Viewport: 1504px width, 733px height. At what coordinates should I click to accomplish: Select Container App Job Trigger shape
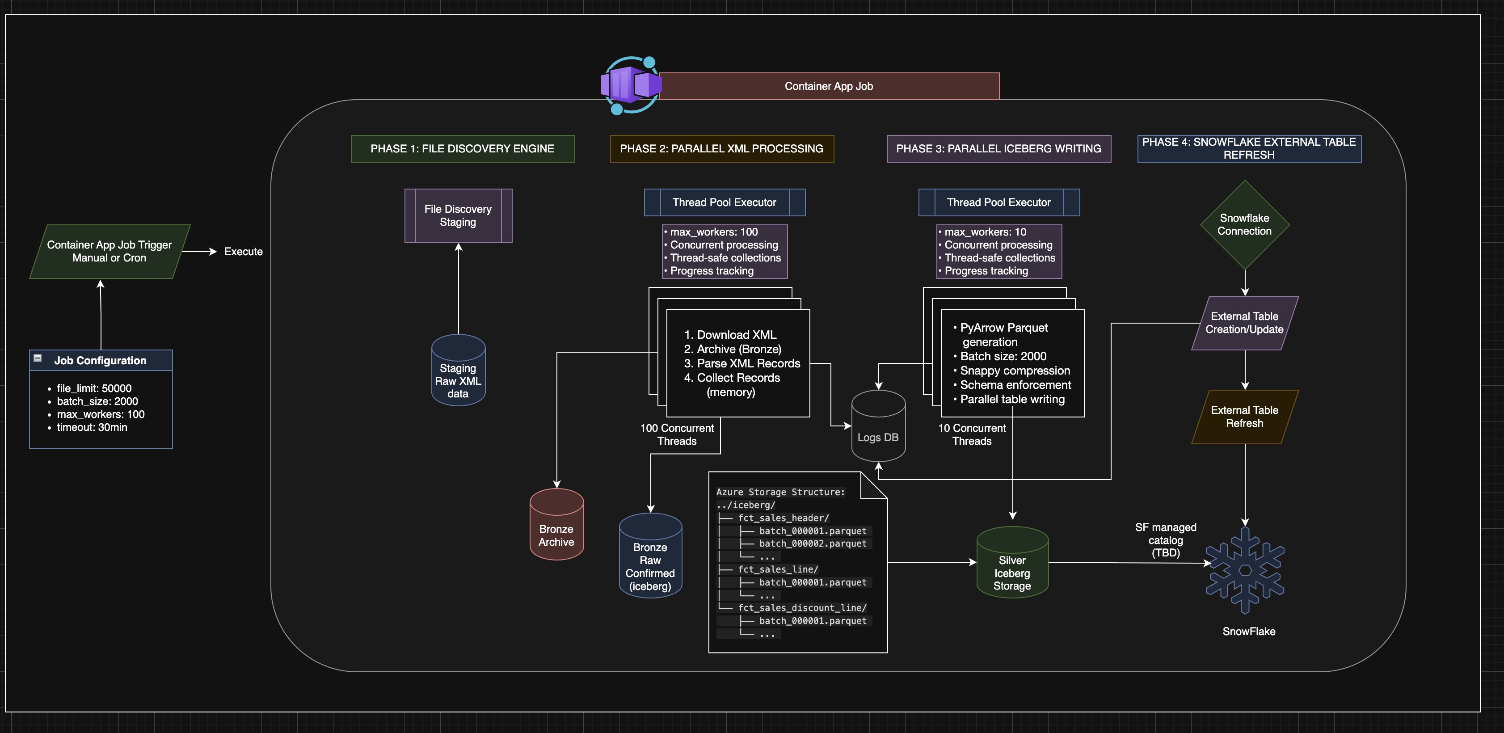[110, 252]
